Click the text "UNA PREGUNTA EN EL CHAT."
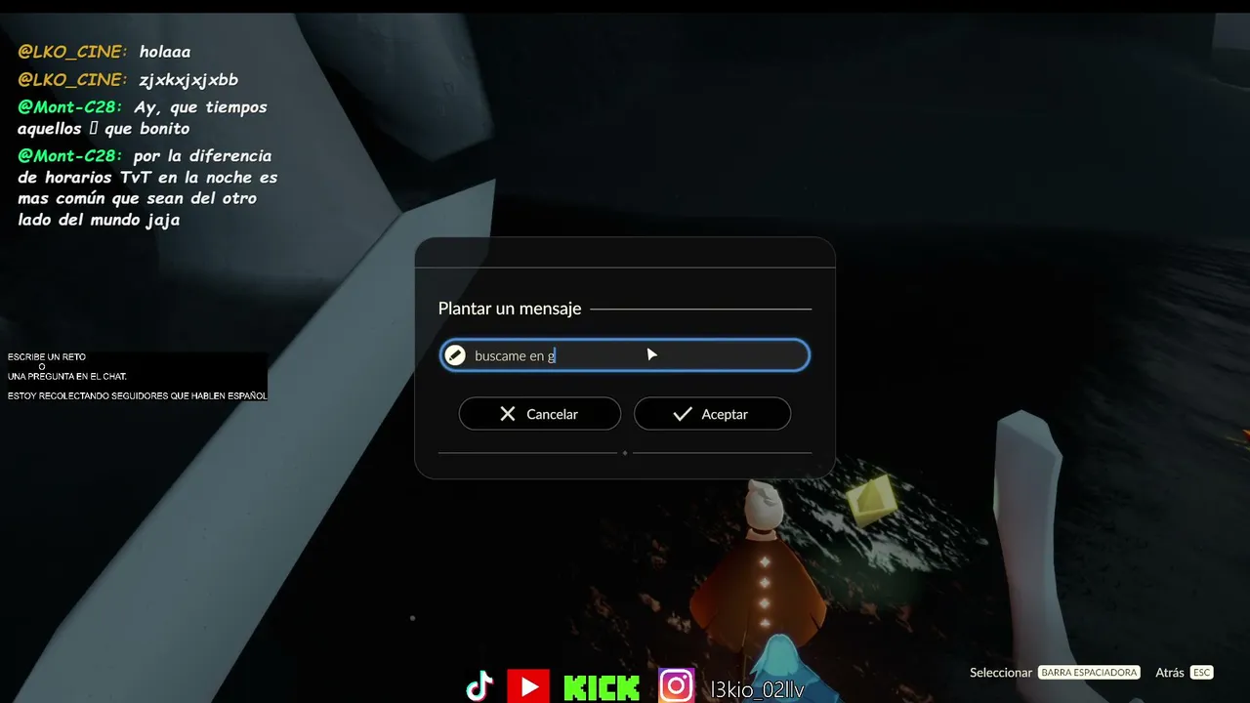Screen dimensions: 1250x703 [x=67, y=376]
